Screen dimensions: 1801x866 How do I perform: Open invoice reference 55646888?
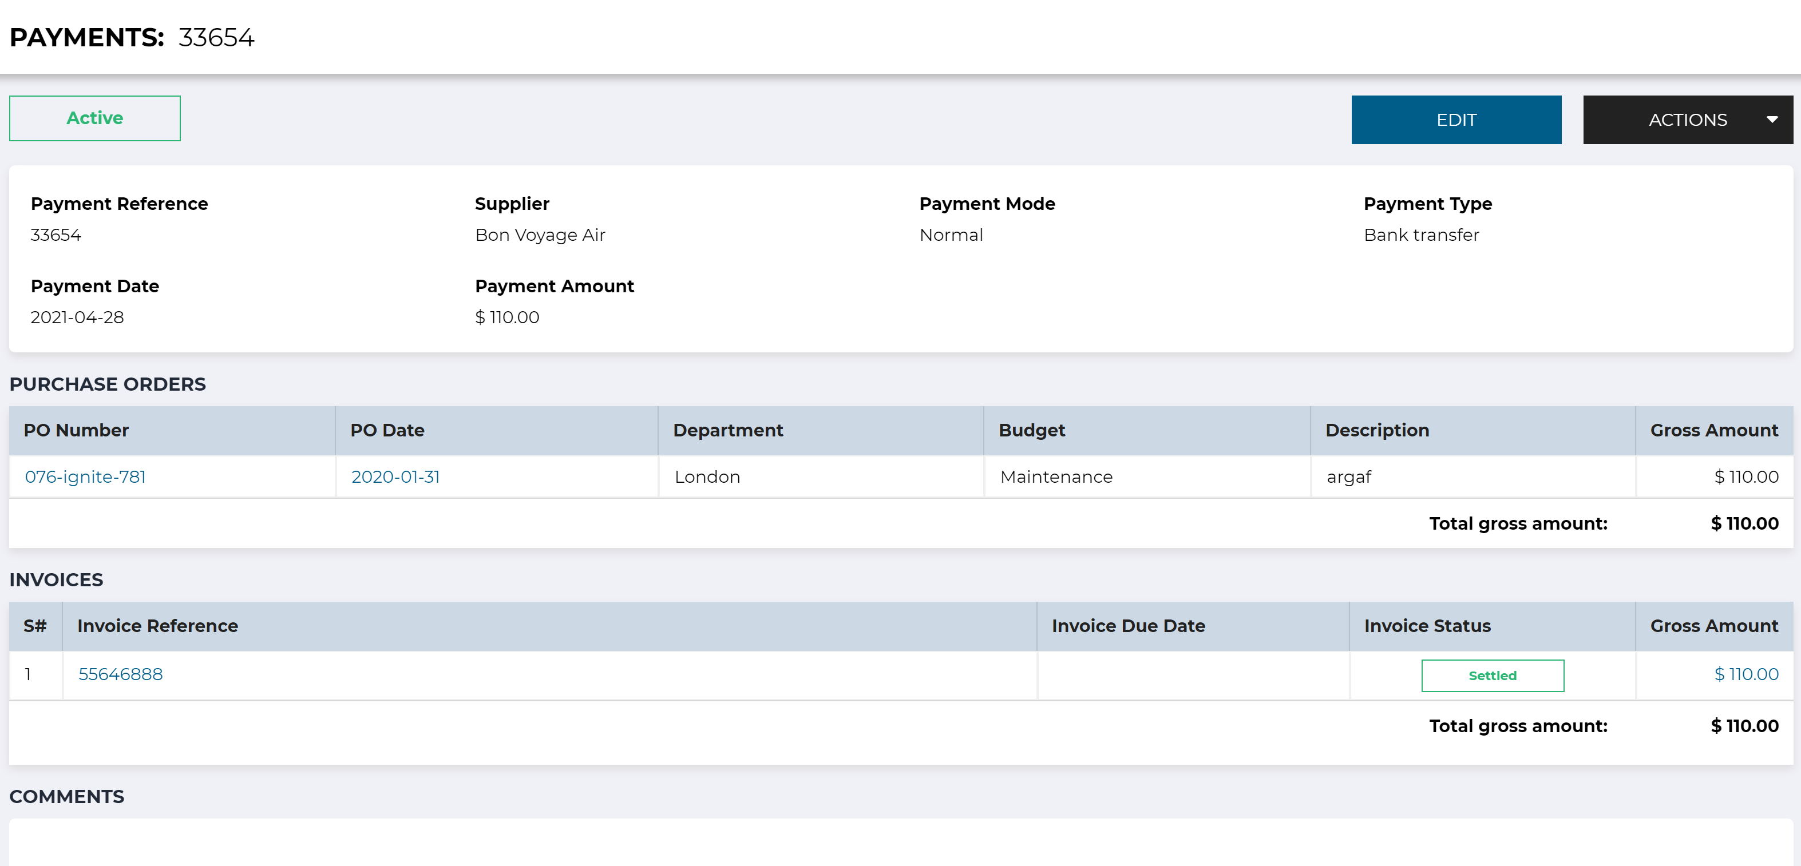tap(120, 674)
